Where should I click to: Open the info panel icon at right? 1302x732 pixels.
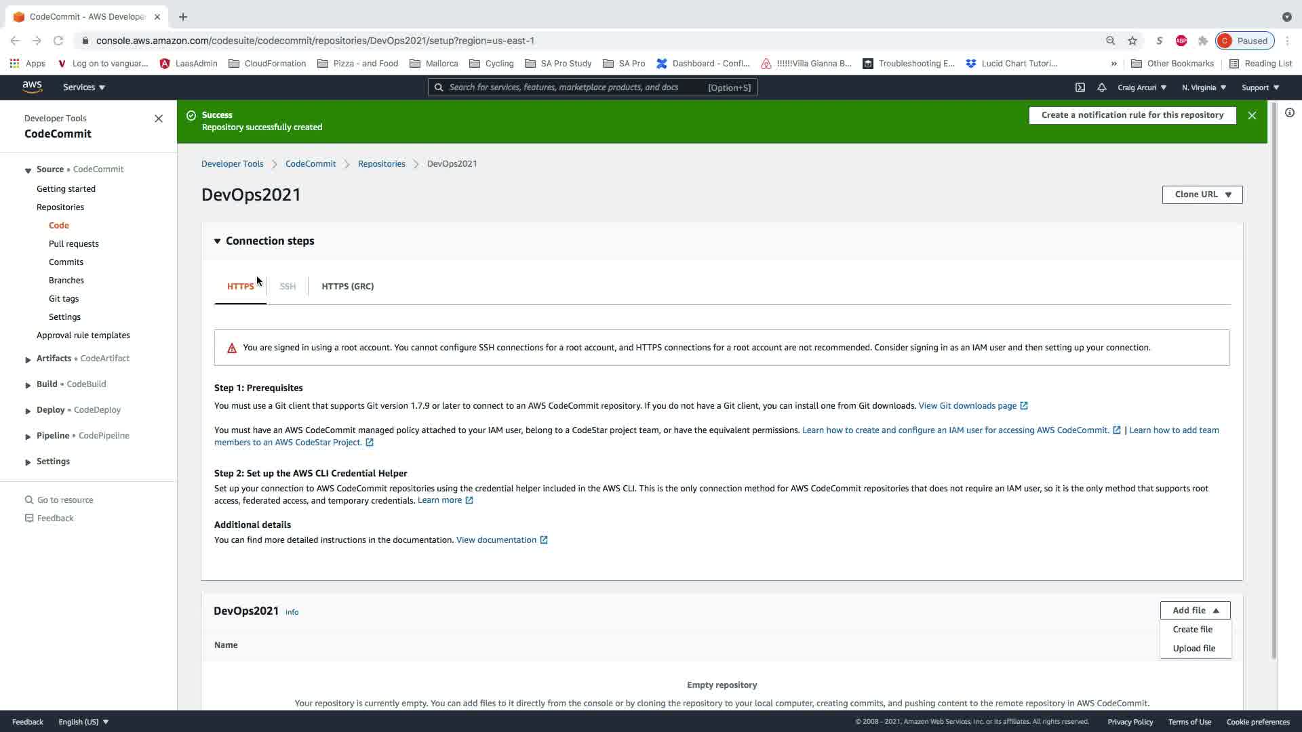coord(1289,113)
